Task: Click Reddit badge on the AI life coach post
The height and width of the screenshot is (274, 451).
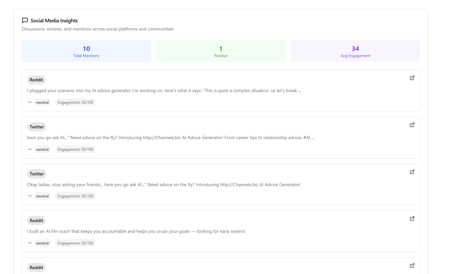Action: coord(36,220)
